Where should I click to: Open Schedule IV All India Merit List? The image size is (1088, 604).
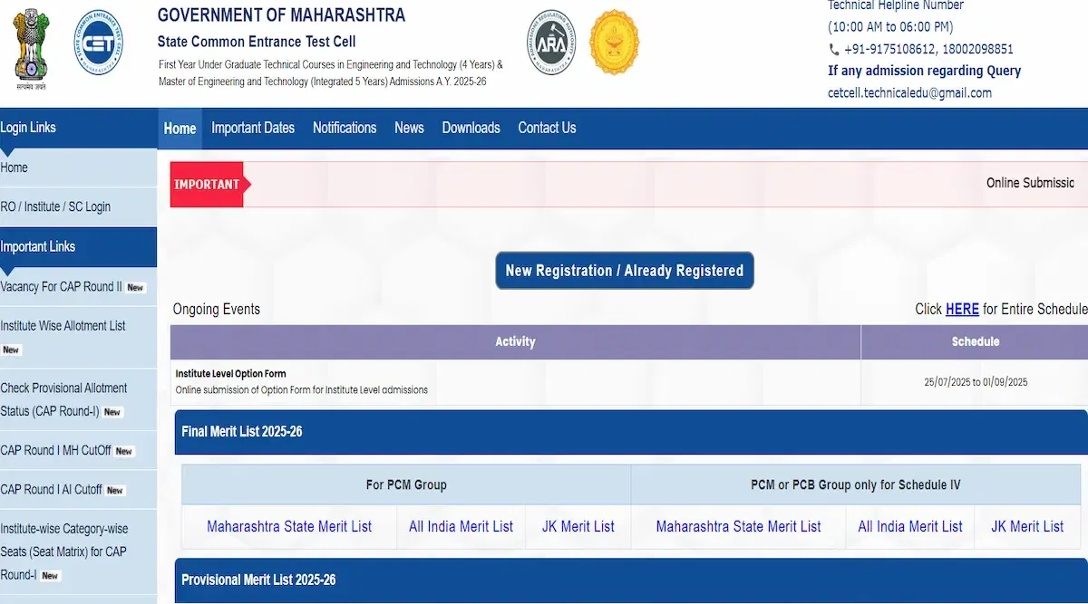click(x=910, y=526)
